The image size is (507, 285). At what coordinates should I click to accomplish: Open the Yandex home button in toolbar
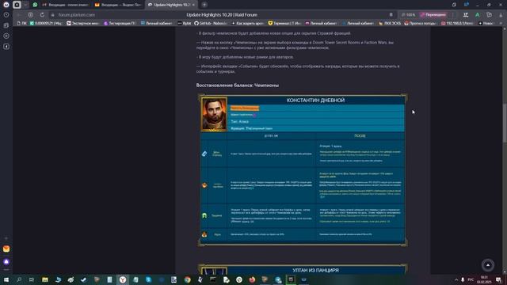click(x=30, y=15)
